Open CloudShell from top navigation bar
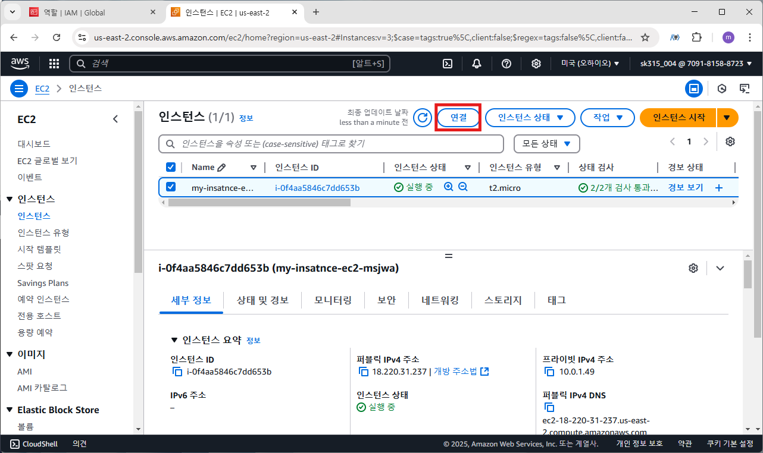Viewport: 763px width, 453px height. (x=448, y=64)
